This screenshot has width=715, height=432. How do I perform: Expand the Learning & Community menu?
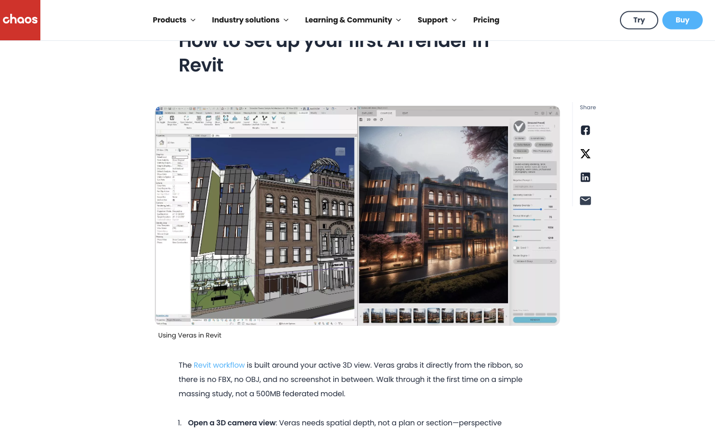coord(353,20)
